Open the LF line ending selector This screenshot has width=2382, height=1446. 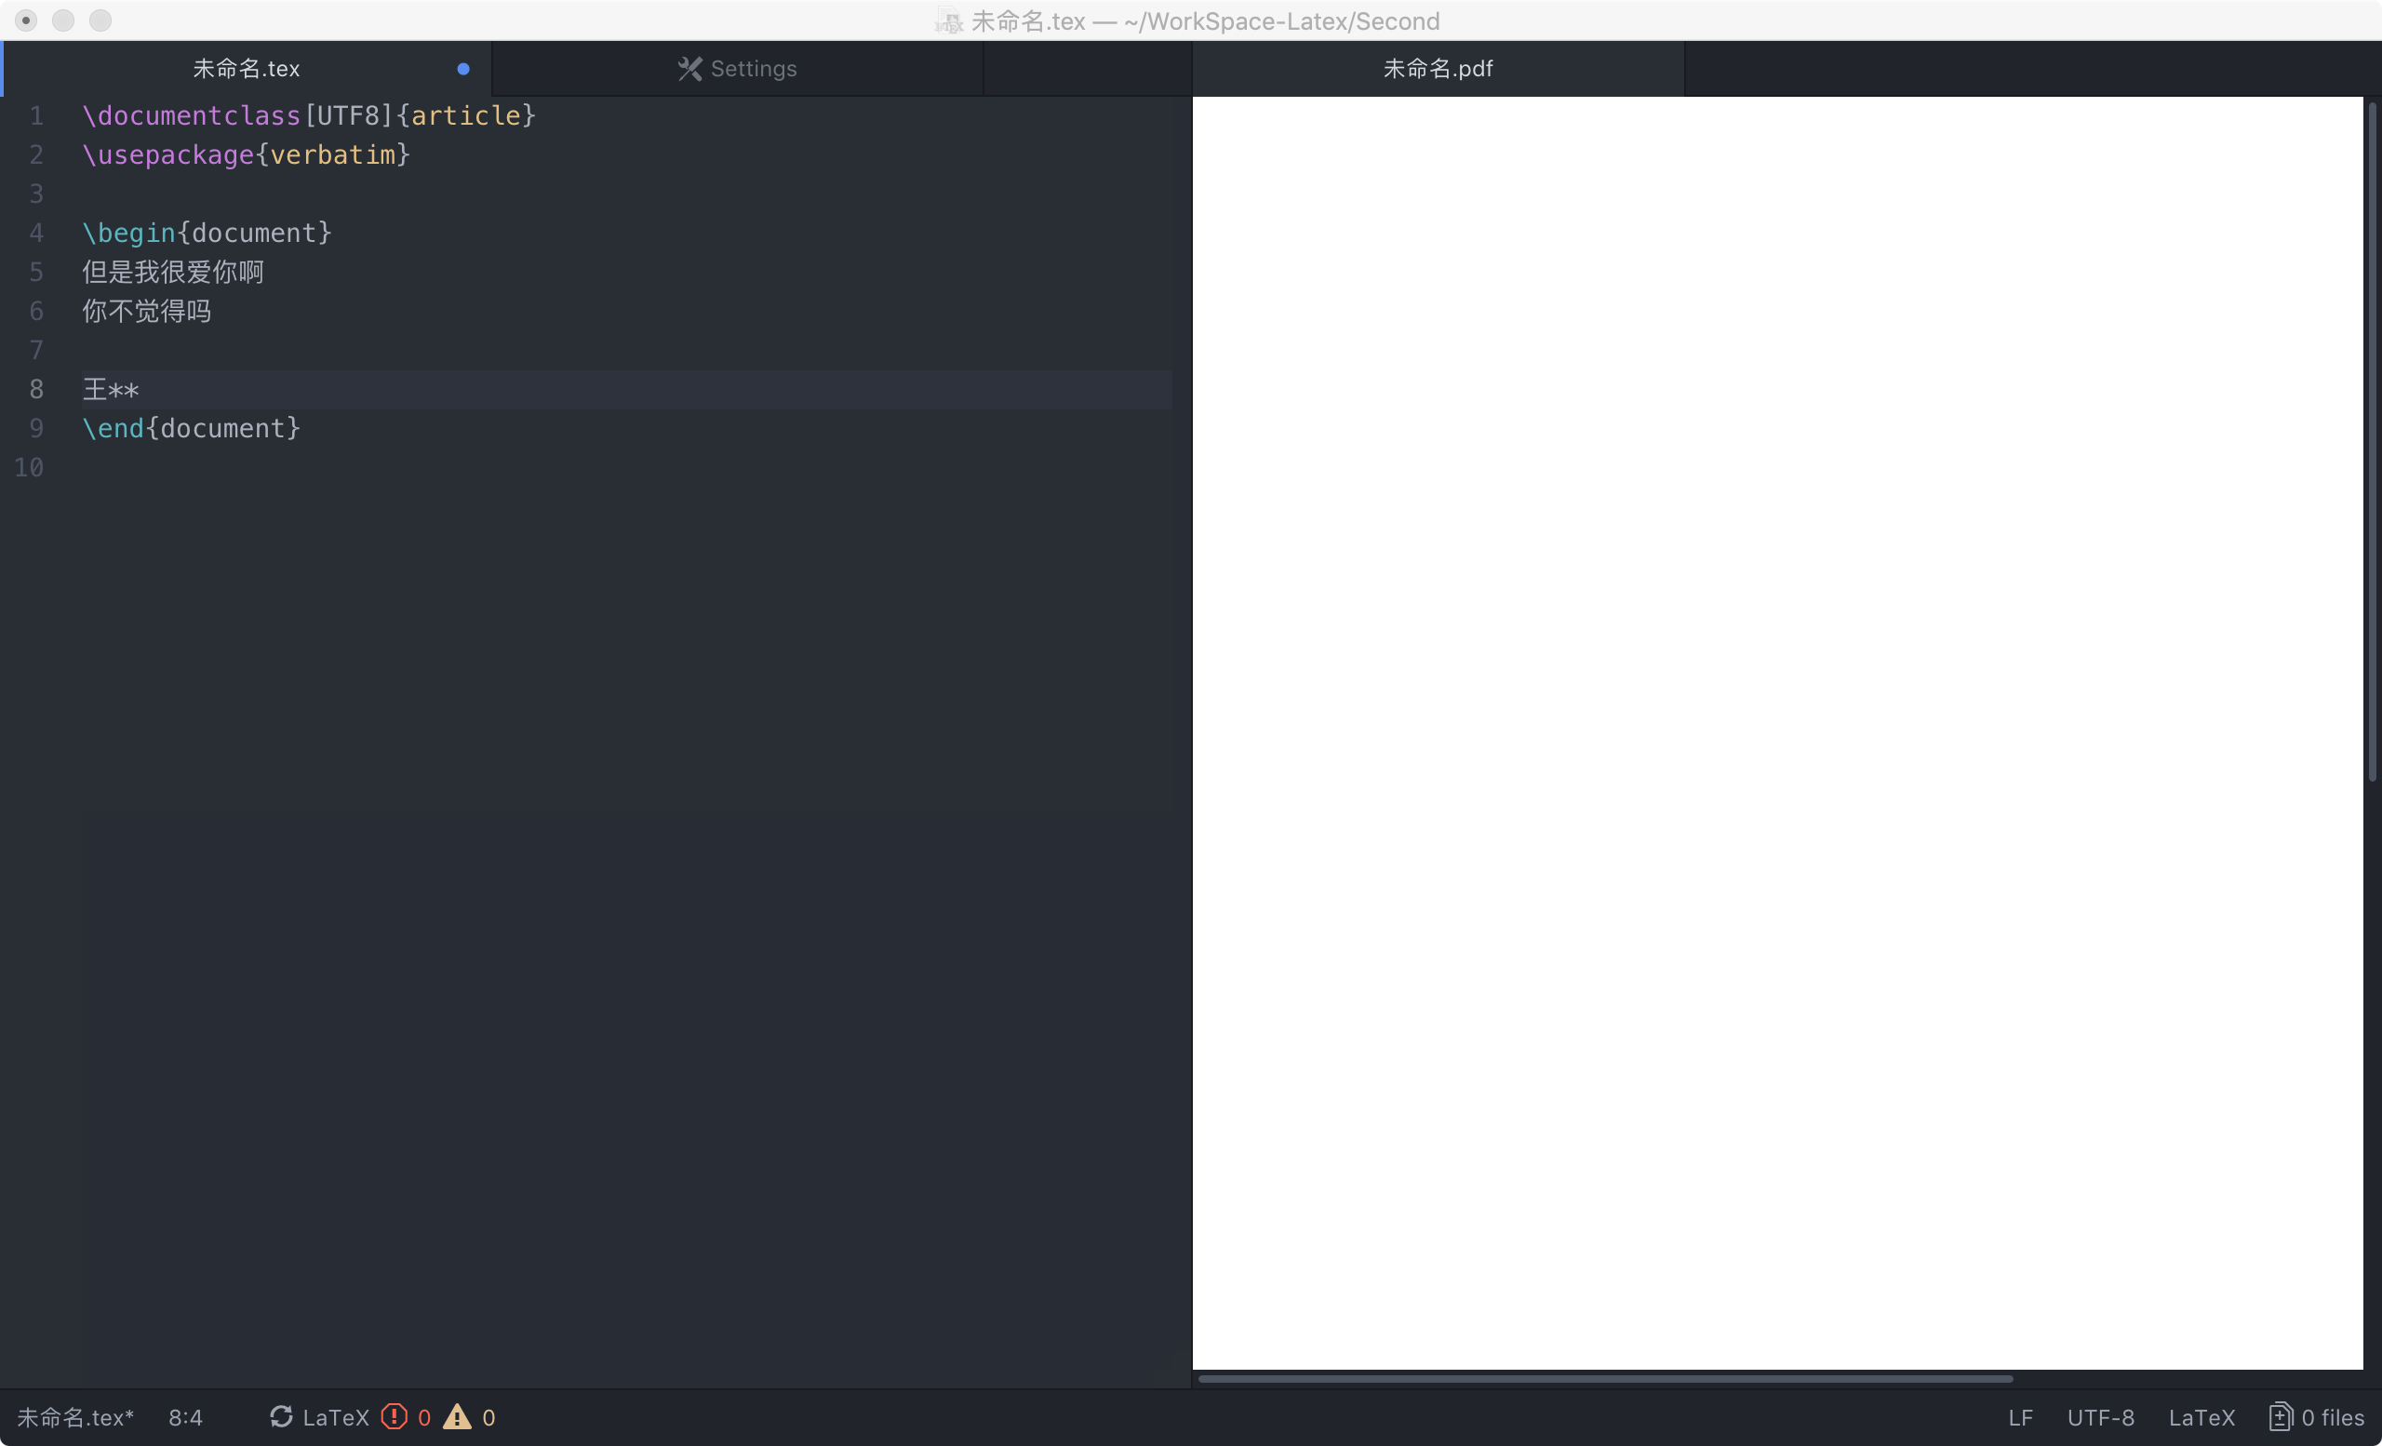coord(2019,1417)
